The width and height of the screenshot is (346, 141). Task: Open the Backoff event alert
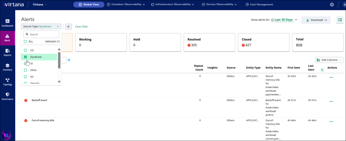(39, 100)
